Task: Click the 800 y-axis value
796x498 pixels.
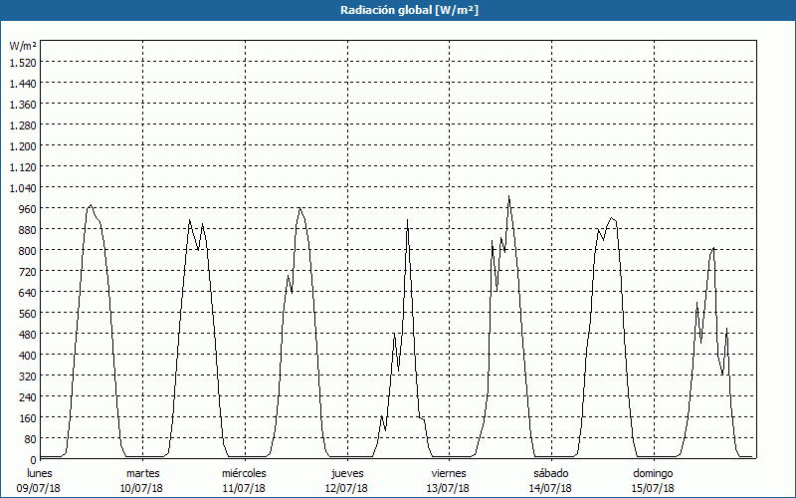Action: tap(28, 251)
